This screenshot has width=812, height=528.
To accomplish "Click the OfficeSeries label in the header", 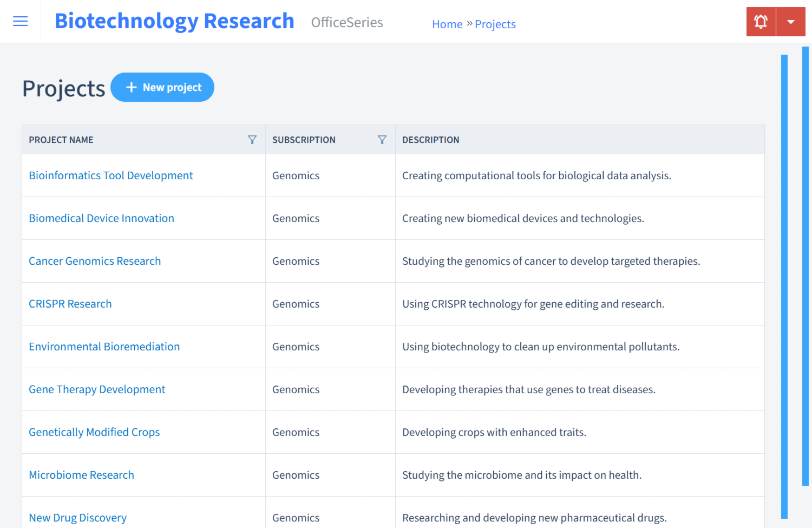I will [x=347, y=23].
